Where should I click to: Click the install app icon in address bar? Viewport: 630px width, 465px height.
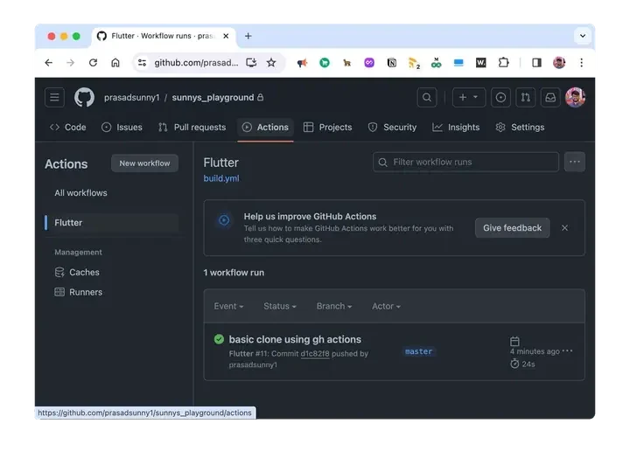(x=251, y=63)
